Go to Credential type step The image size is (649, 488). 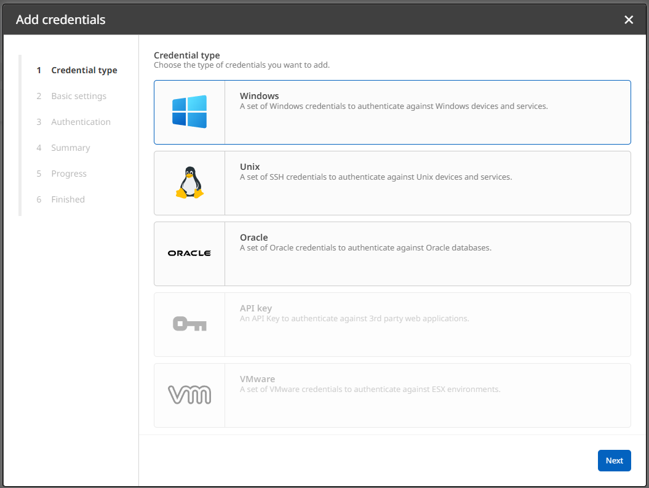pos(84,70)
